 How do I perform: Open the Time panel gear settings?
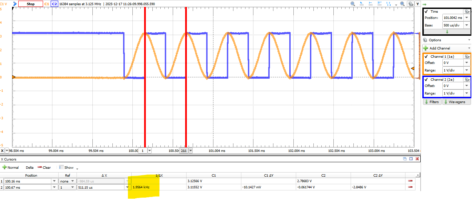coord(466,11)
